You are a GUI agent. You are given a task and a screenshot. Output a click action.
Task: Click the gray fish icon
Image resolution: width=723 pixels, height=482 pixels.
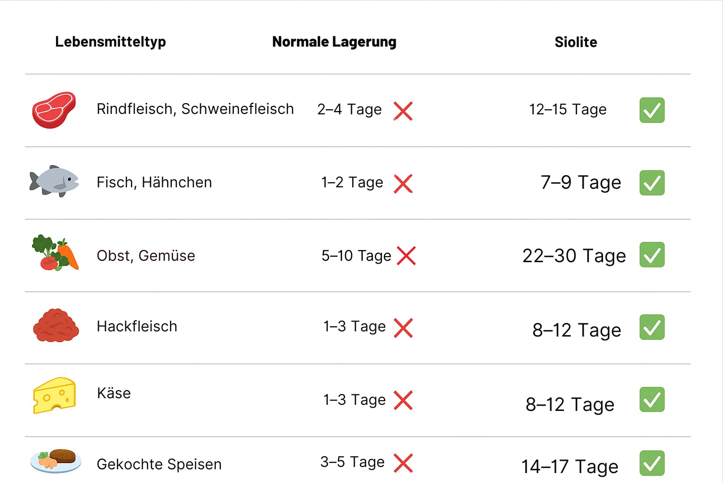click(x=54, y=181)
